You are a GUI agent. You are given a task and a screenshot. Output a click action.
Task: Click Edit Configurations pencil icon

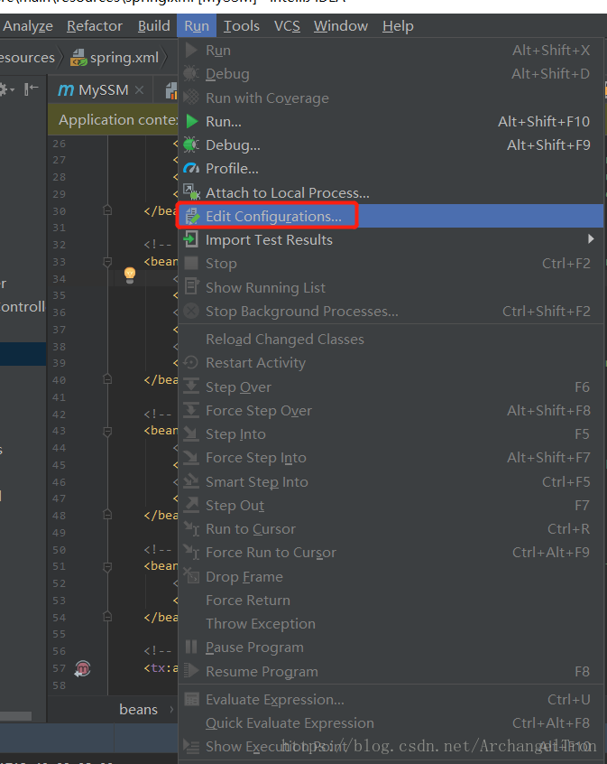(x=192, y=216)
